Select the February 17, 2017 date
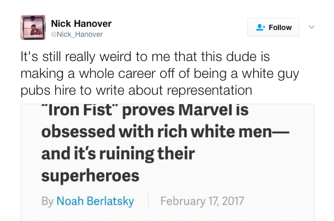Viewport: 334px width, 221px height. tap(202, 201)
